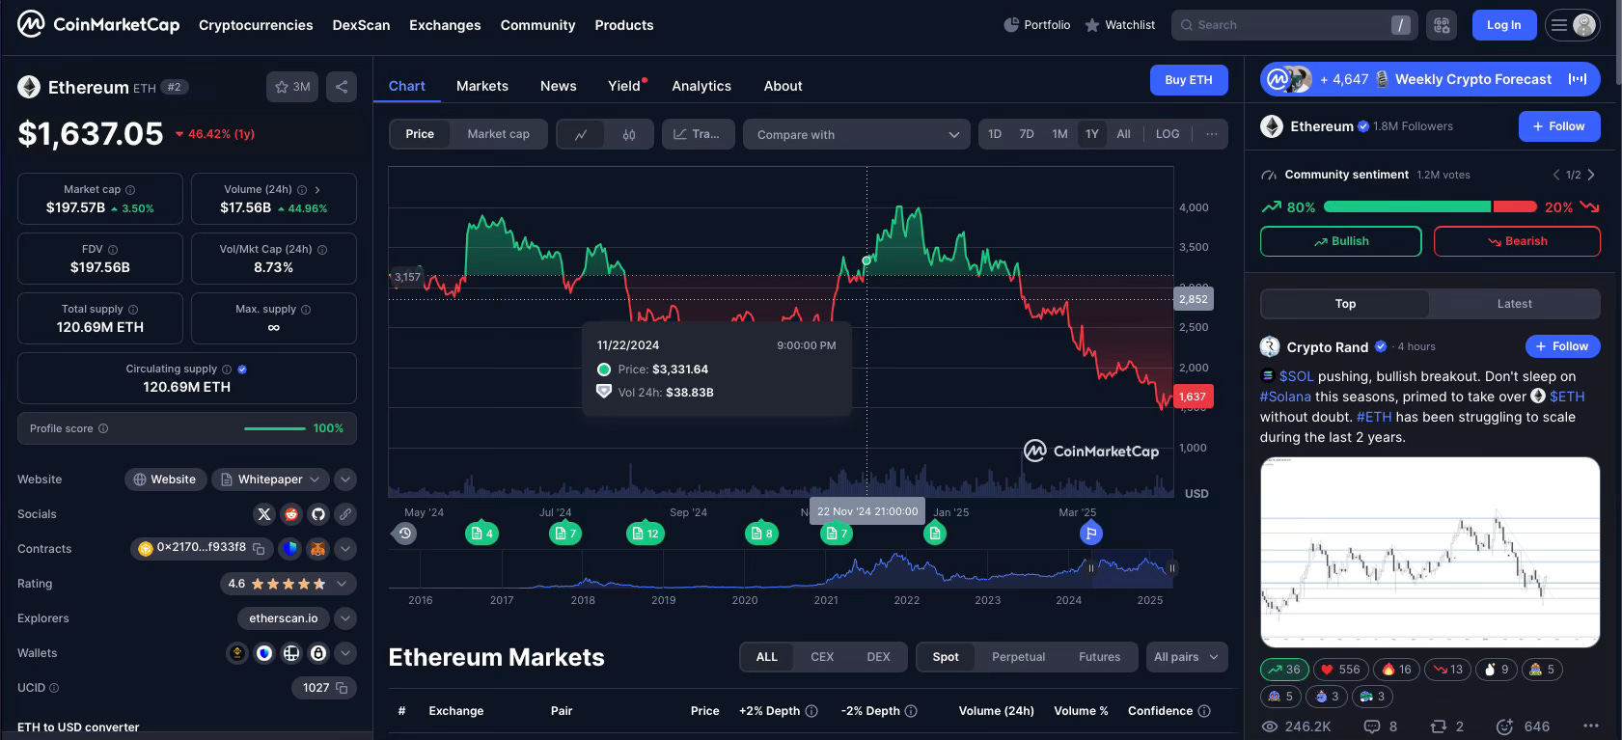
Task: Select the line chart type icon
Action: click(x=581, y=134)
